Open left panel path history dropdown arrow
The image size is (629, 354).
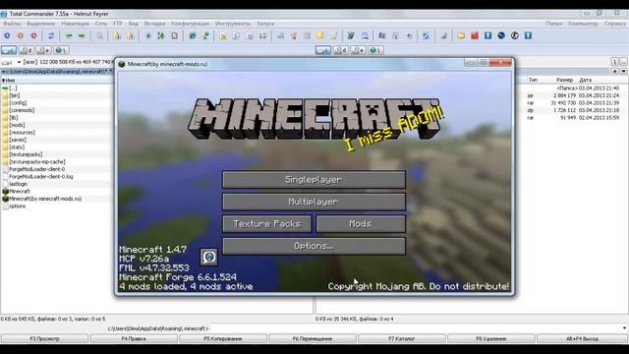[x=2, y=72]
